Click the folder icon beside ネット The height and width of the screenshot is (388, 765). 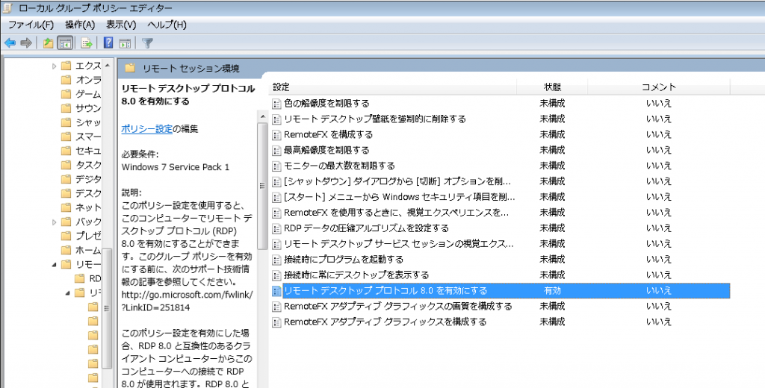(x=66, y=207)
